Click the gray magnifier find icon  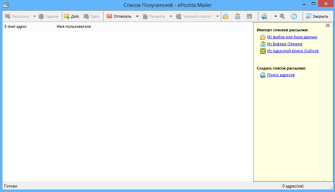(282, 16)
